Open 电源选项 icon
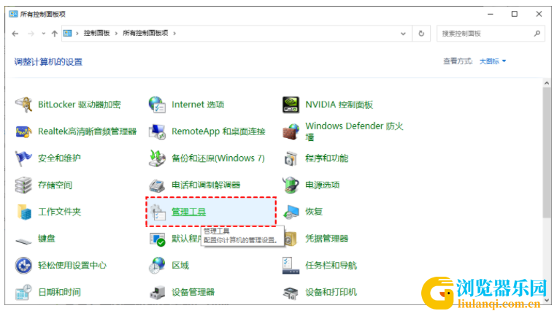 pos(291,185)
